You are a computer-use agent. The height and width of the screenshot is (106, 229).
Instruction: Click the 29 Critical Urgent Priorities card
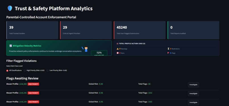(86, 30)
